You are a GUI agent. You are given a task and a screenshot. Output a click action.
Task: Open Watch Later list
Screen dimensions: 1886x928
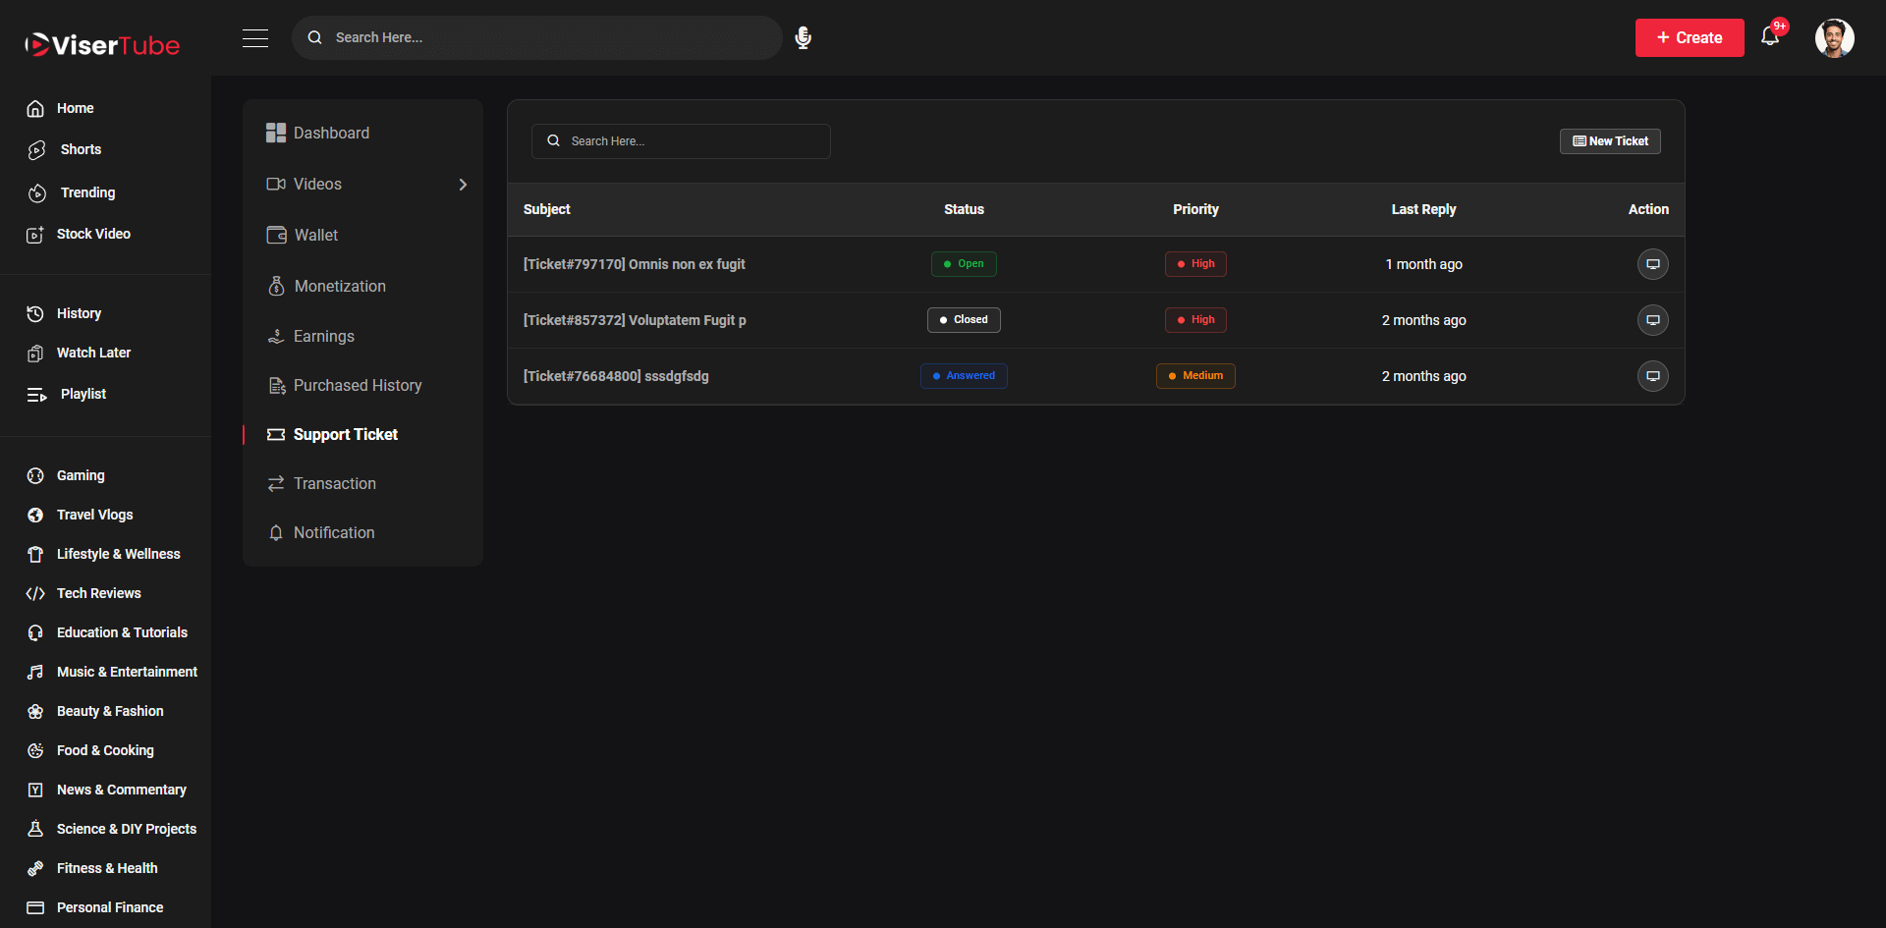pos(93,354)
